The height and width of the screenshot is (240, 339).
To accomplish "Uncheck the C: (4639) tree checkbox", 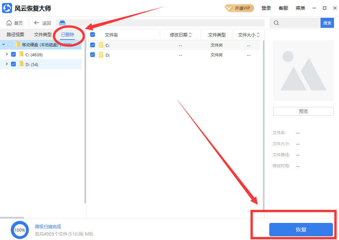I will coord(13,54).
